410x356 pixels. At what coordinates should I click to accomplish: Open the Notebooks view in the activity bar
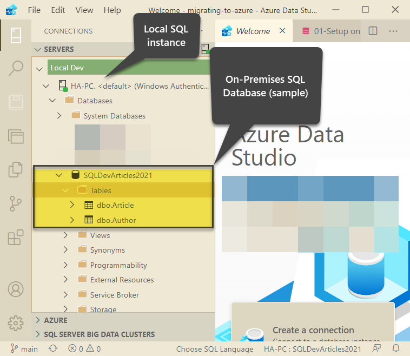pyautogui.click(x=16, y=102)
